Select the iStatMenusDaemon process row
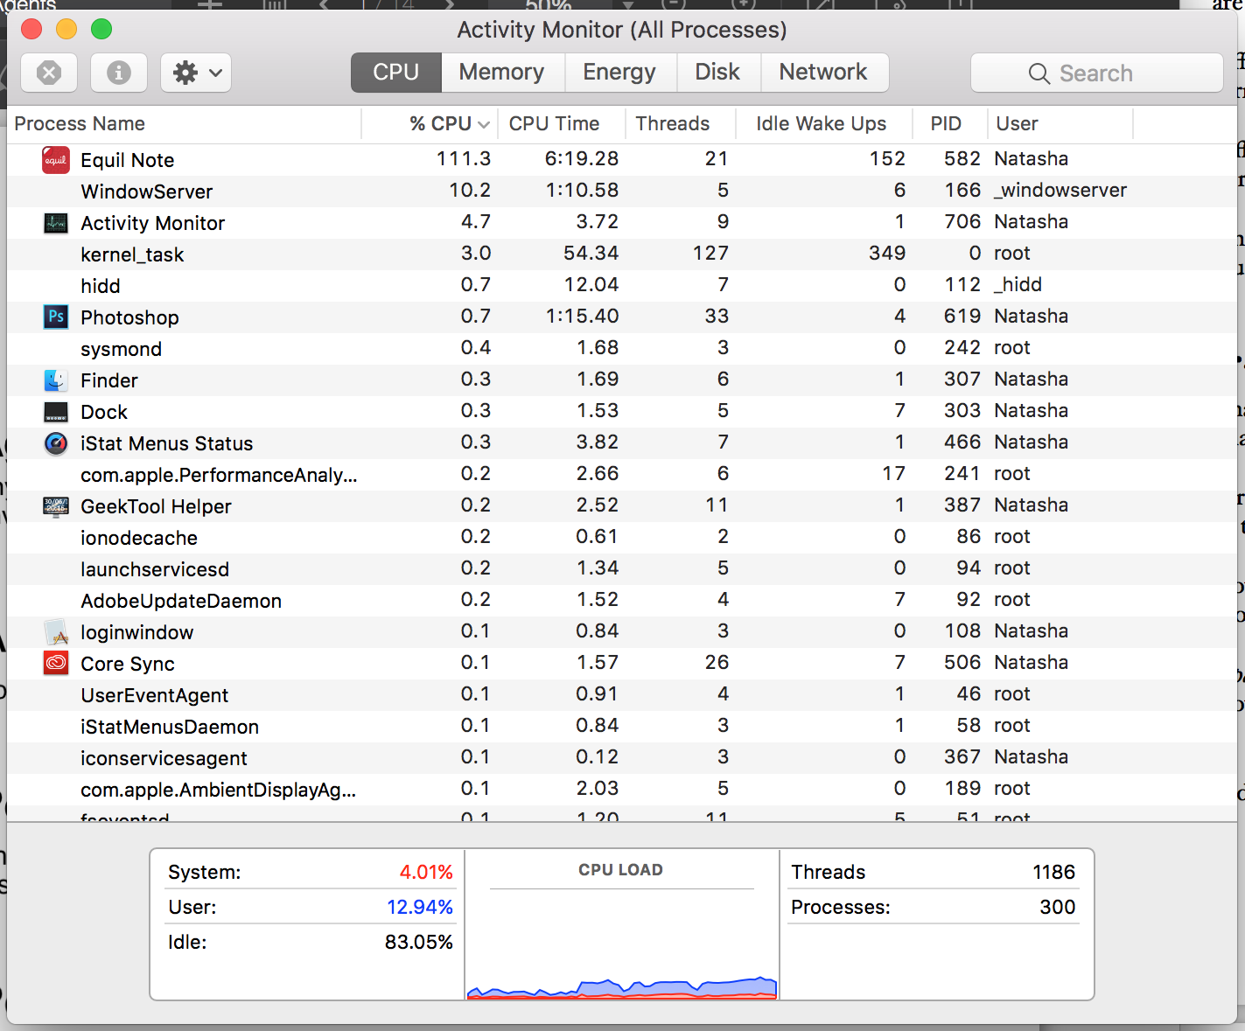 pyautogui.click(x=622, y=726)
